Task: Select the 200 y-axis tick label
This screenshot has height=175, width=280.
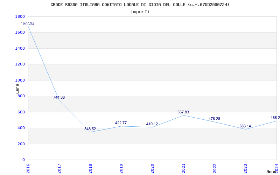Action: (21, 144)
